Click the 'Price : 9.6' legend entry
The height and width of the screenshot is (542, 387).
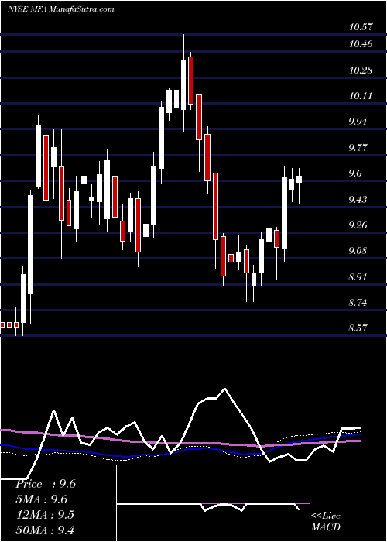[x=46, y=484]
